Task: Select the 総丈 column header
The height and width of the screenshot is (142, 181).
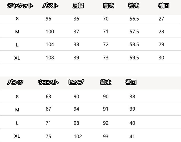Action: pyautogui.click(x=106, y=83)
